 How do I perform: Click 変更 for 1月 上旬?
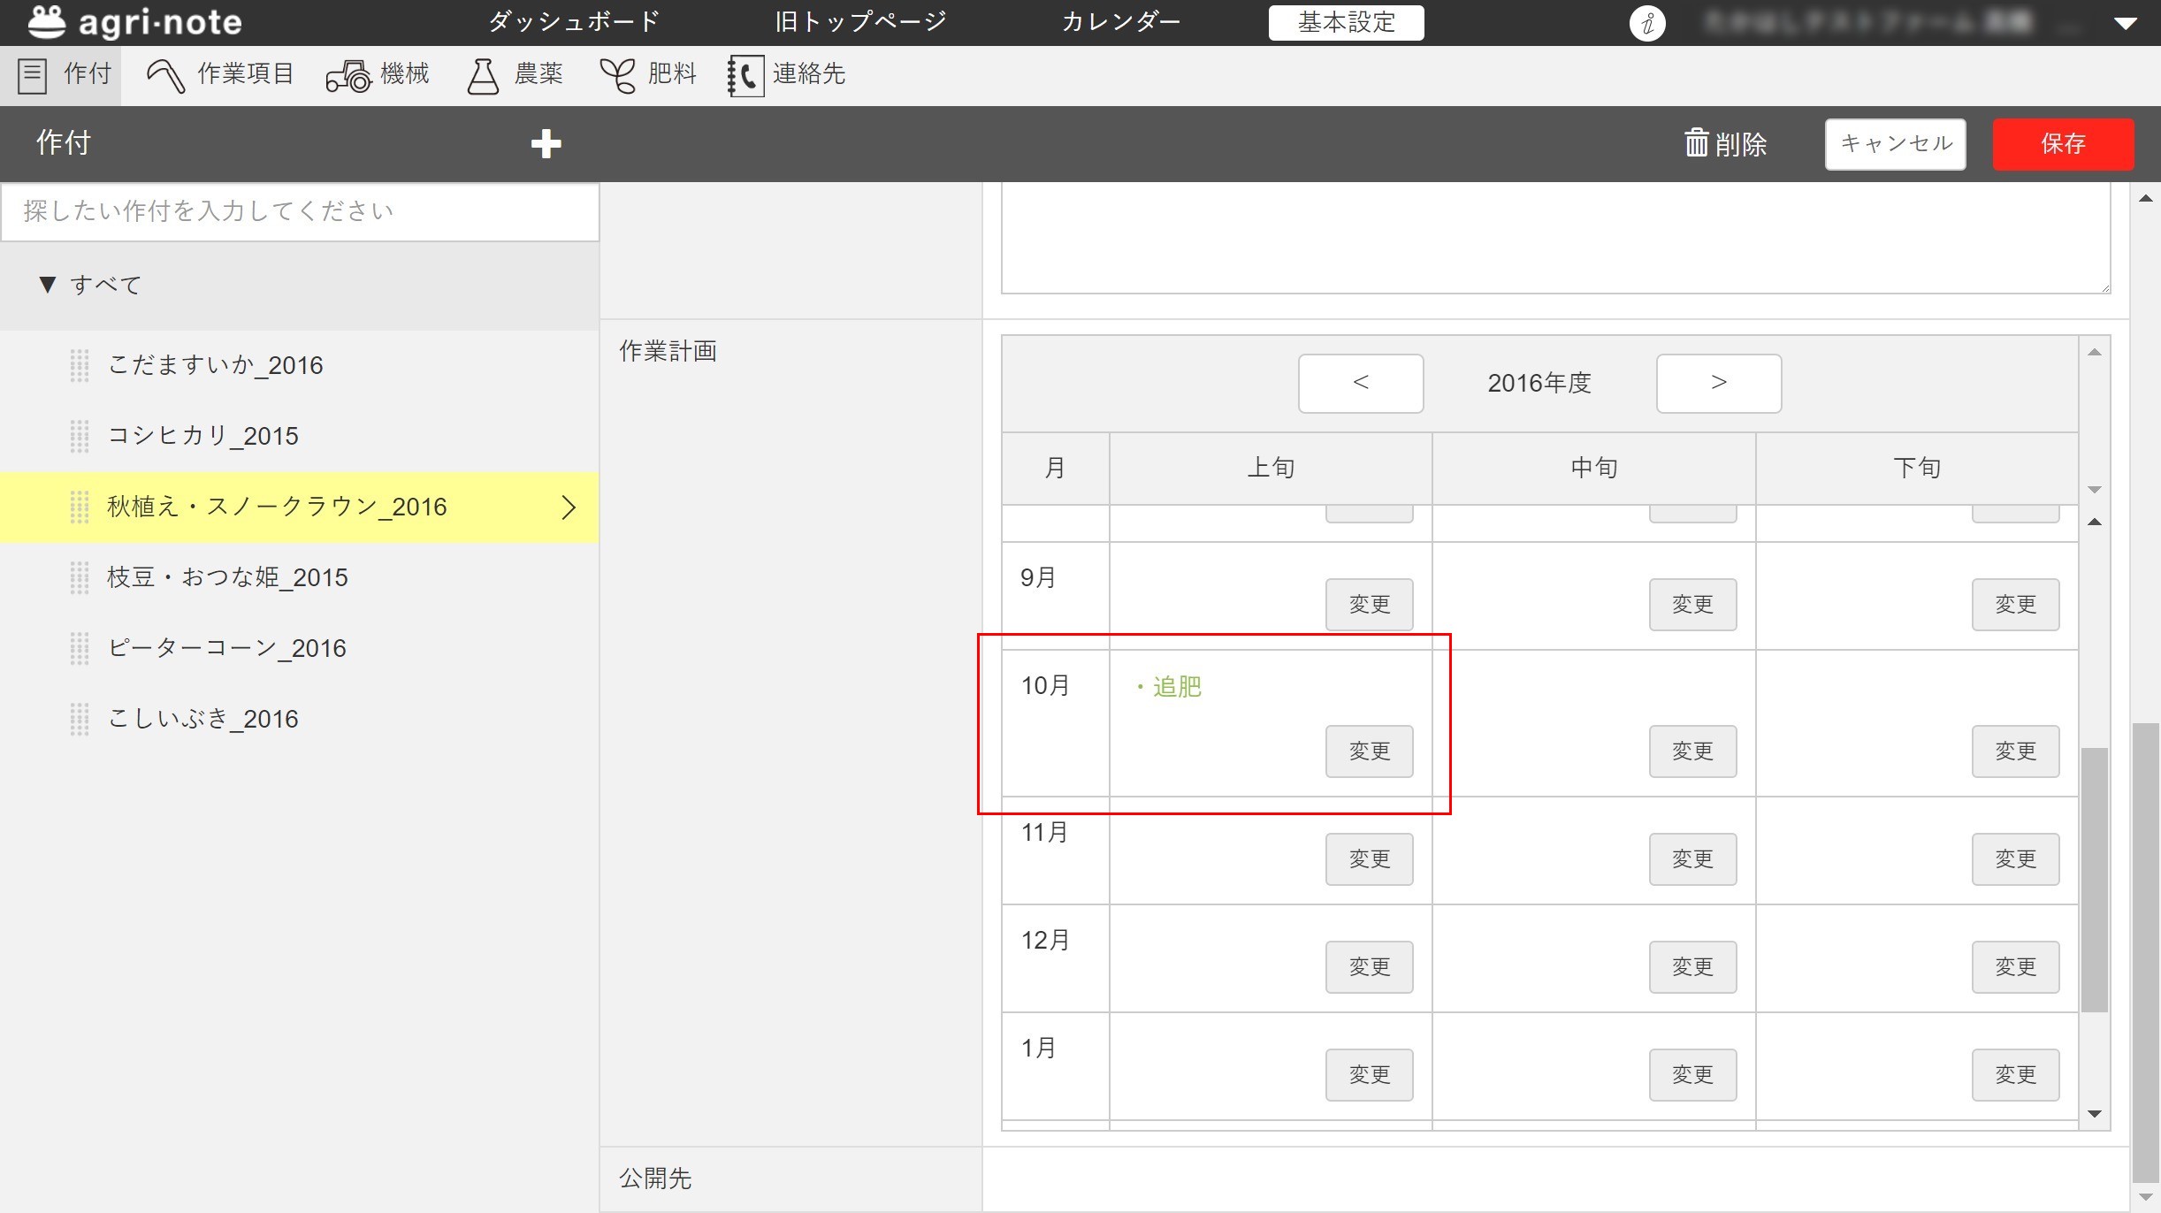click(1369, 1075)
